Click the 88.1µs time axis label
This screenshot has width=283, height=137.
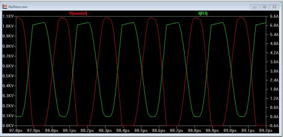click(x=70, y=130)
